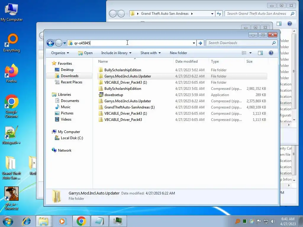Click the Go arrow next to the address bar
Image resolution: width=303 pixels, height=227 pixels.
200,43
